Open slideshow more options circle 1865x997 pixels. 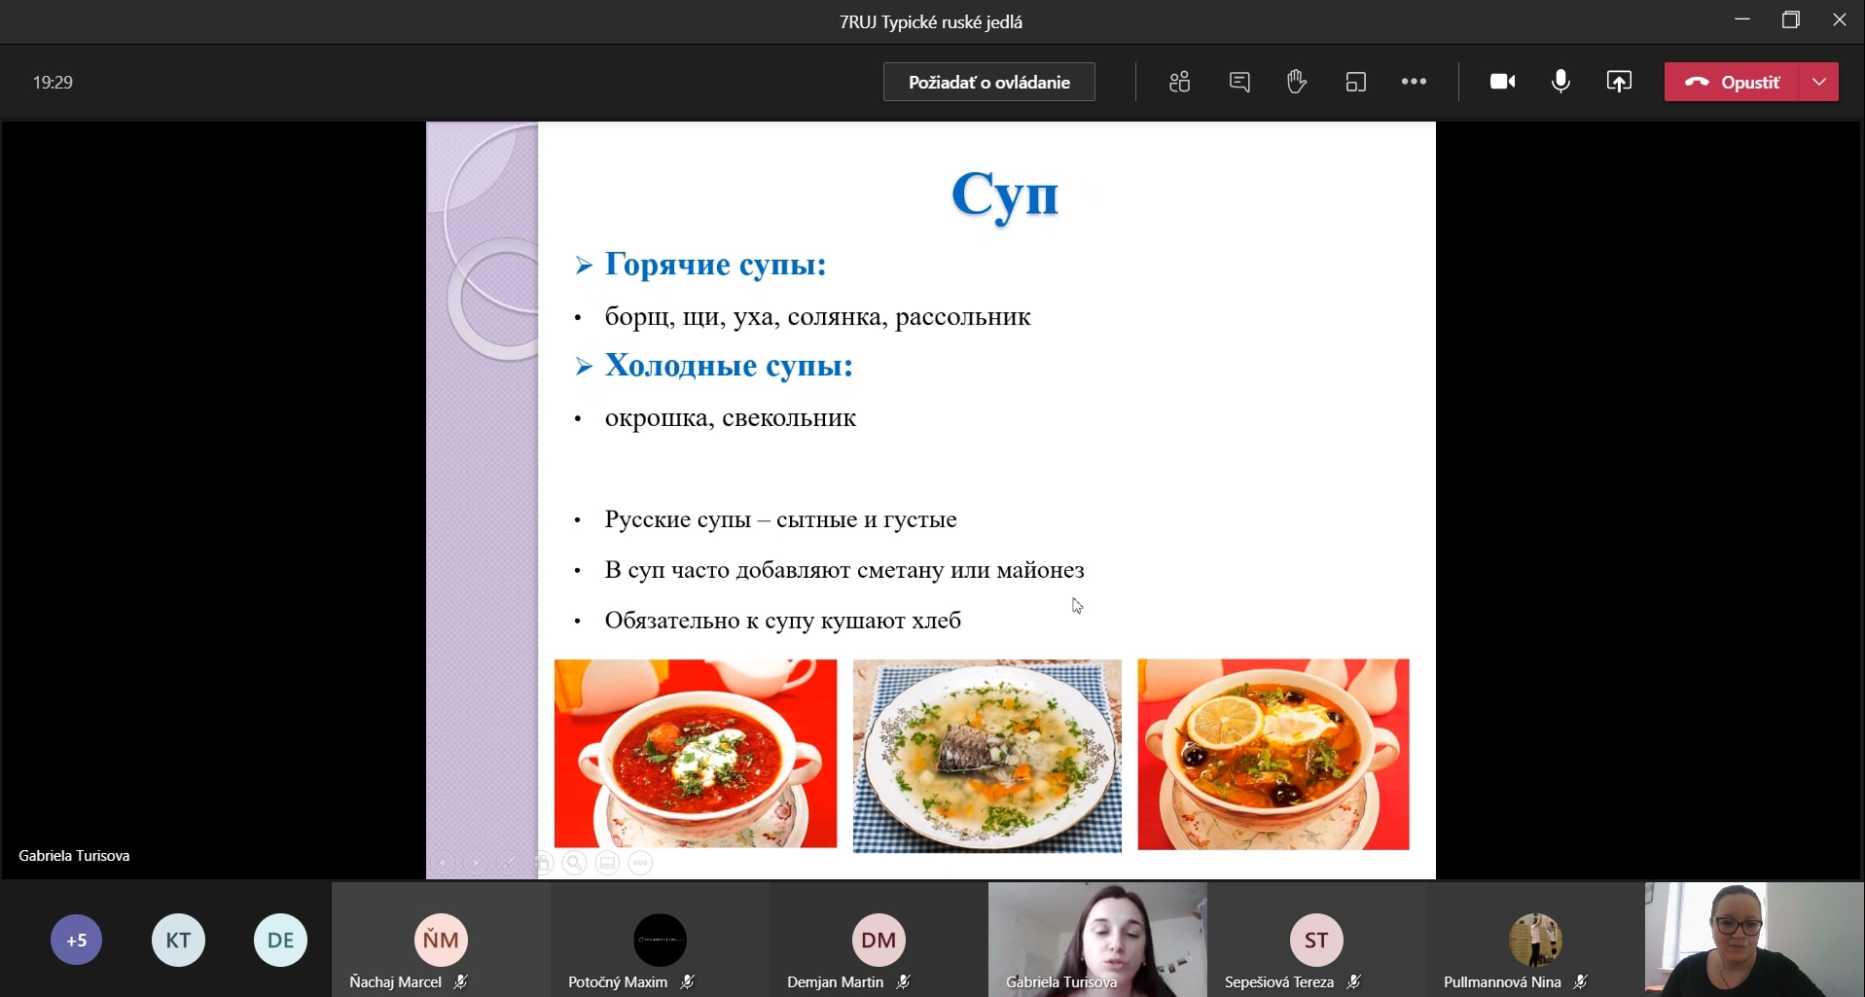[641, 863]
